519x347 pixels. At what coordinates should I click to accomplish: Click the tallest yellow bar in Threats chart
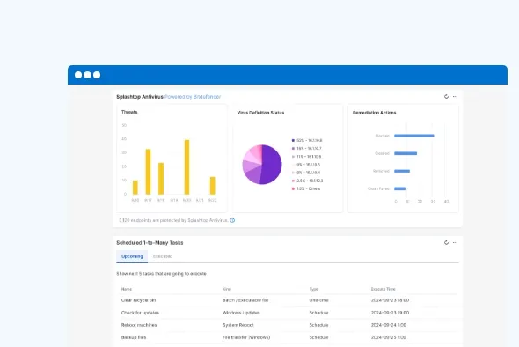(186, 167)
